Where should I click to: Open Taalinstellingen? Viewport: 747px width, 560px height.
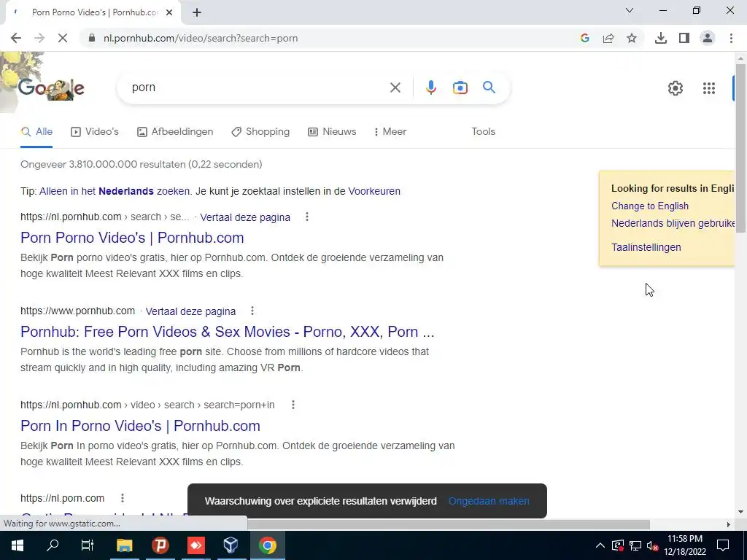click(646, 247)
